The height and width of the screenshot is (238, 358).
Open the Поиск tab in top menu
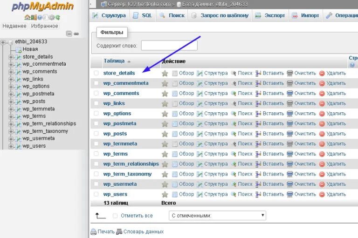point(172,15)
